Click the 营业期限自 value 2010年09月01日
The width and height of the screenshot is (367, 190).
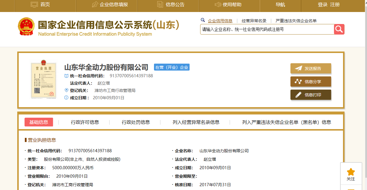[72, 176]
